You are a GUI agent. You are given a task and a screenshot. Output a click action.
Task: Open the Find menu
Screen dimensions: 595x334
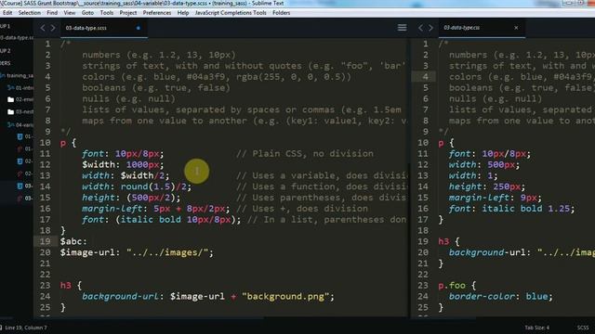pyautogui.click(x=52, y=13)
